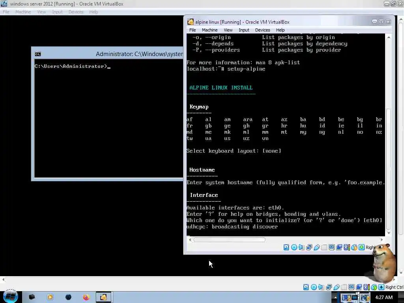Select VirtualBox taskbar button
The width and height of the screenshot is (404, 303).
coord(104,297)
